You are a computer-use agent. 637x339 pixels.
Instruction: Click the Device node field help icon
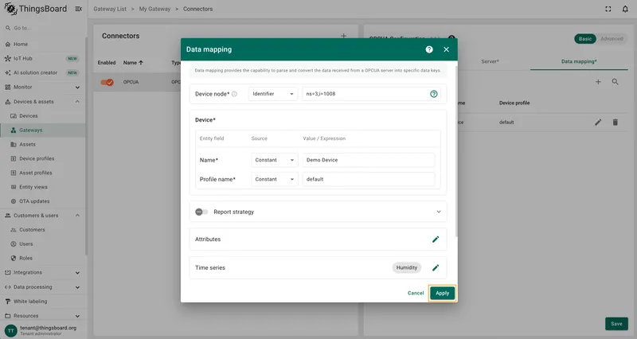click(434, 94)
